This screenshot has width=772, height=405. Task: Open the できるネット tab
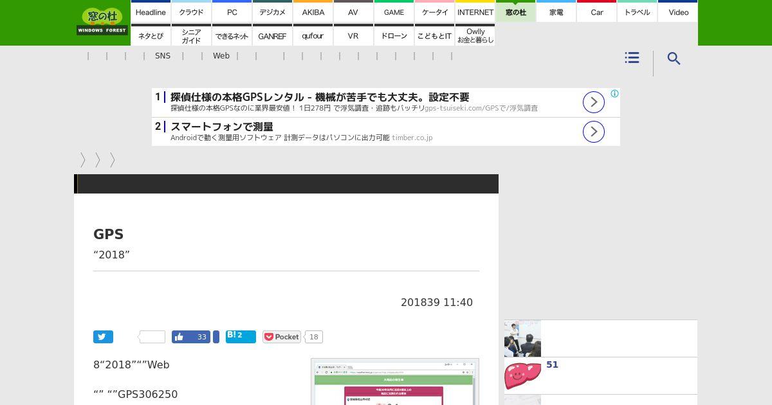[232, 35]
